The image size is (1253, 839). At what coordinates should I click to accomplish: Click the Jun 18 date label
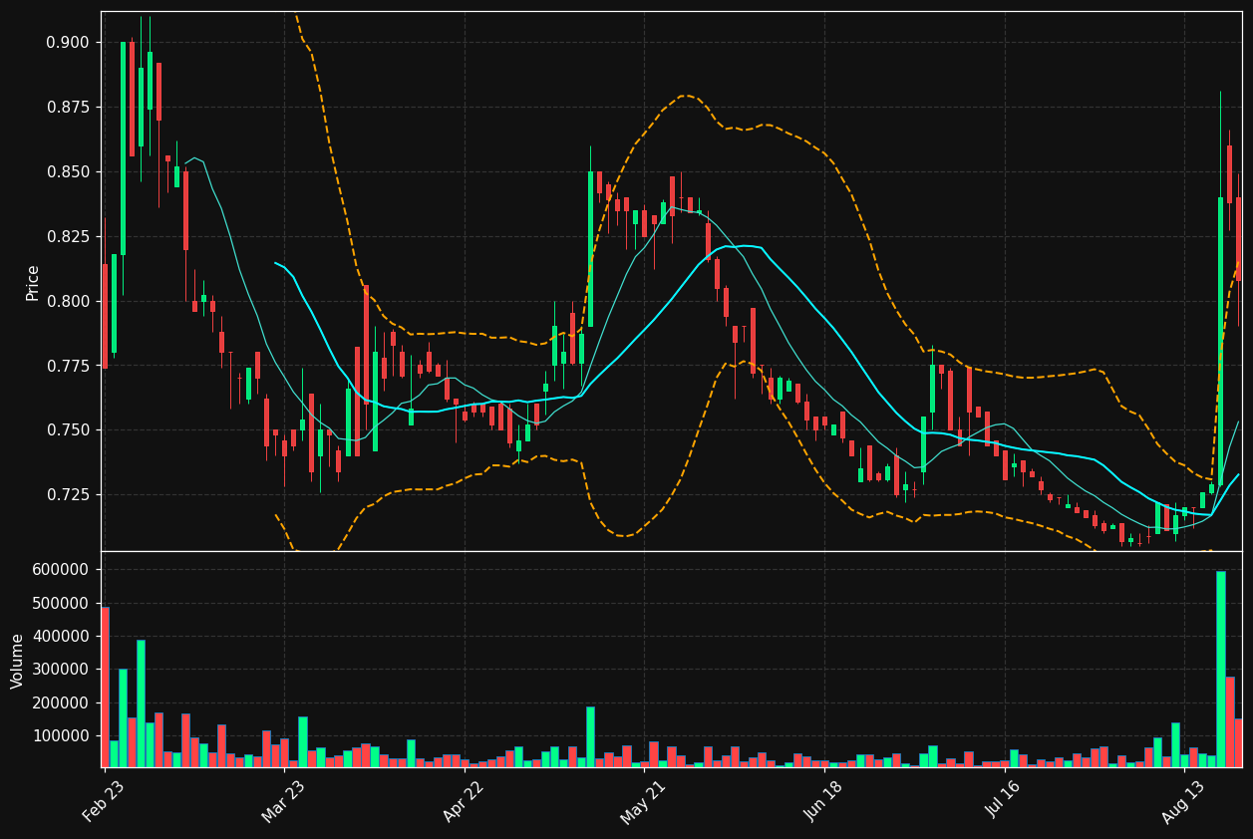click(x=825, y=800)
